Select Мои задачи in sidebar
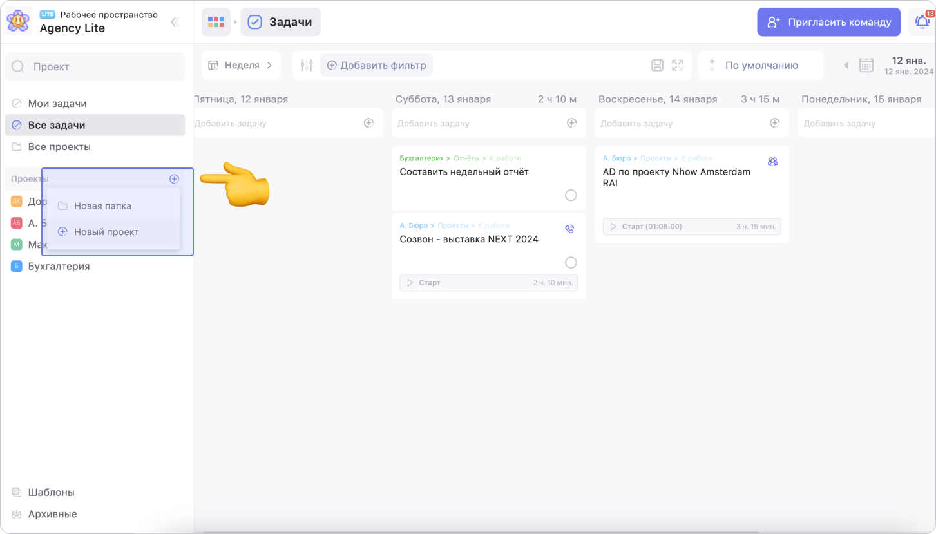The height and width of the screenshot is (534, 936). (x=95, y=103)
